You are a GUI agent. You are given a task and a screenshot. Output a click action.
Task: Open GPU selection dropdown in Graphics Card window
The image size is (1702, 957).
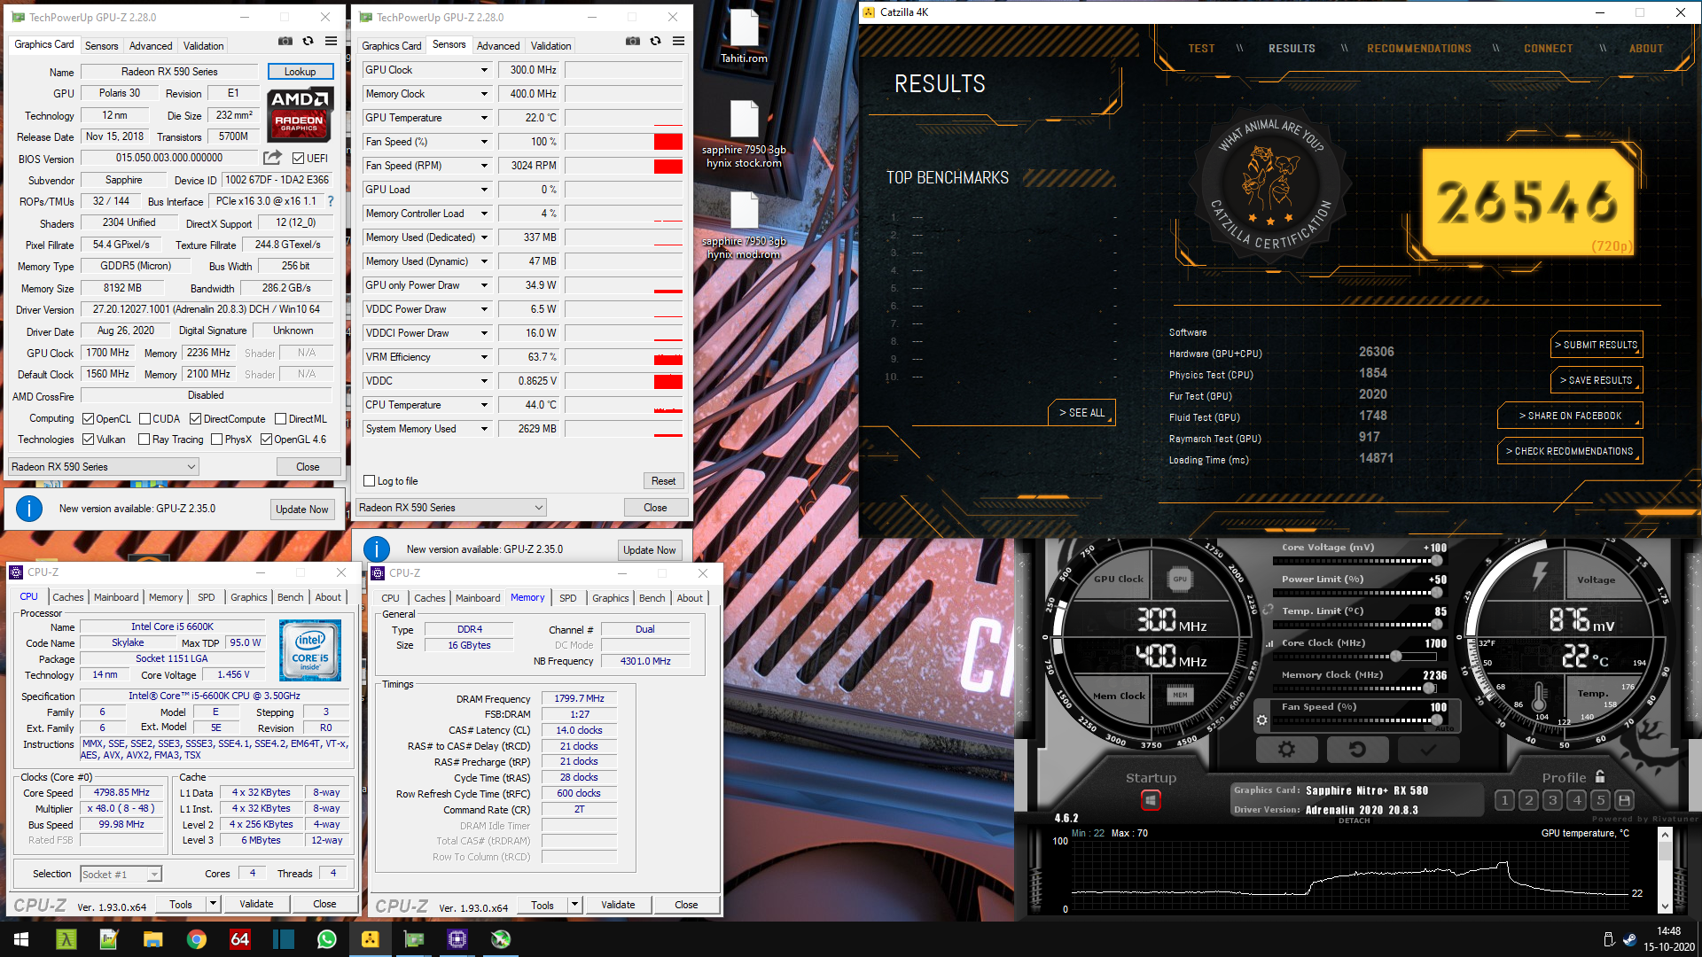pyautogui.click(x=103, y=467)
